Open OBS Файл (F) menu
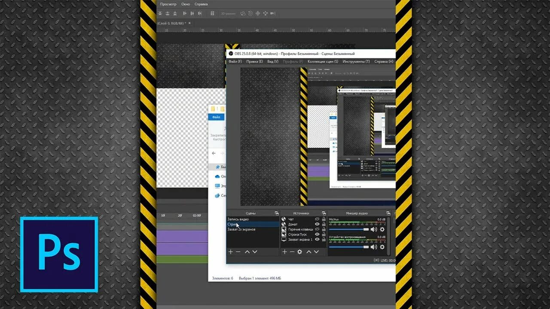Screen dimensions: 550x309 (235, 61)
